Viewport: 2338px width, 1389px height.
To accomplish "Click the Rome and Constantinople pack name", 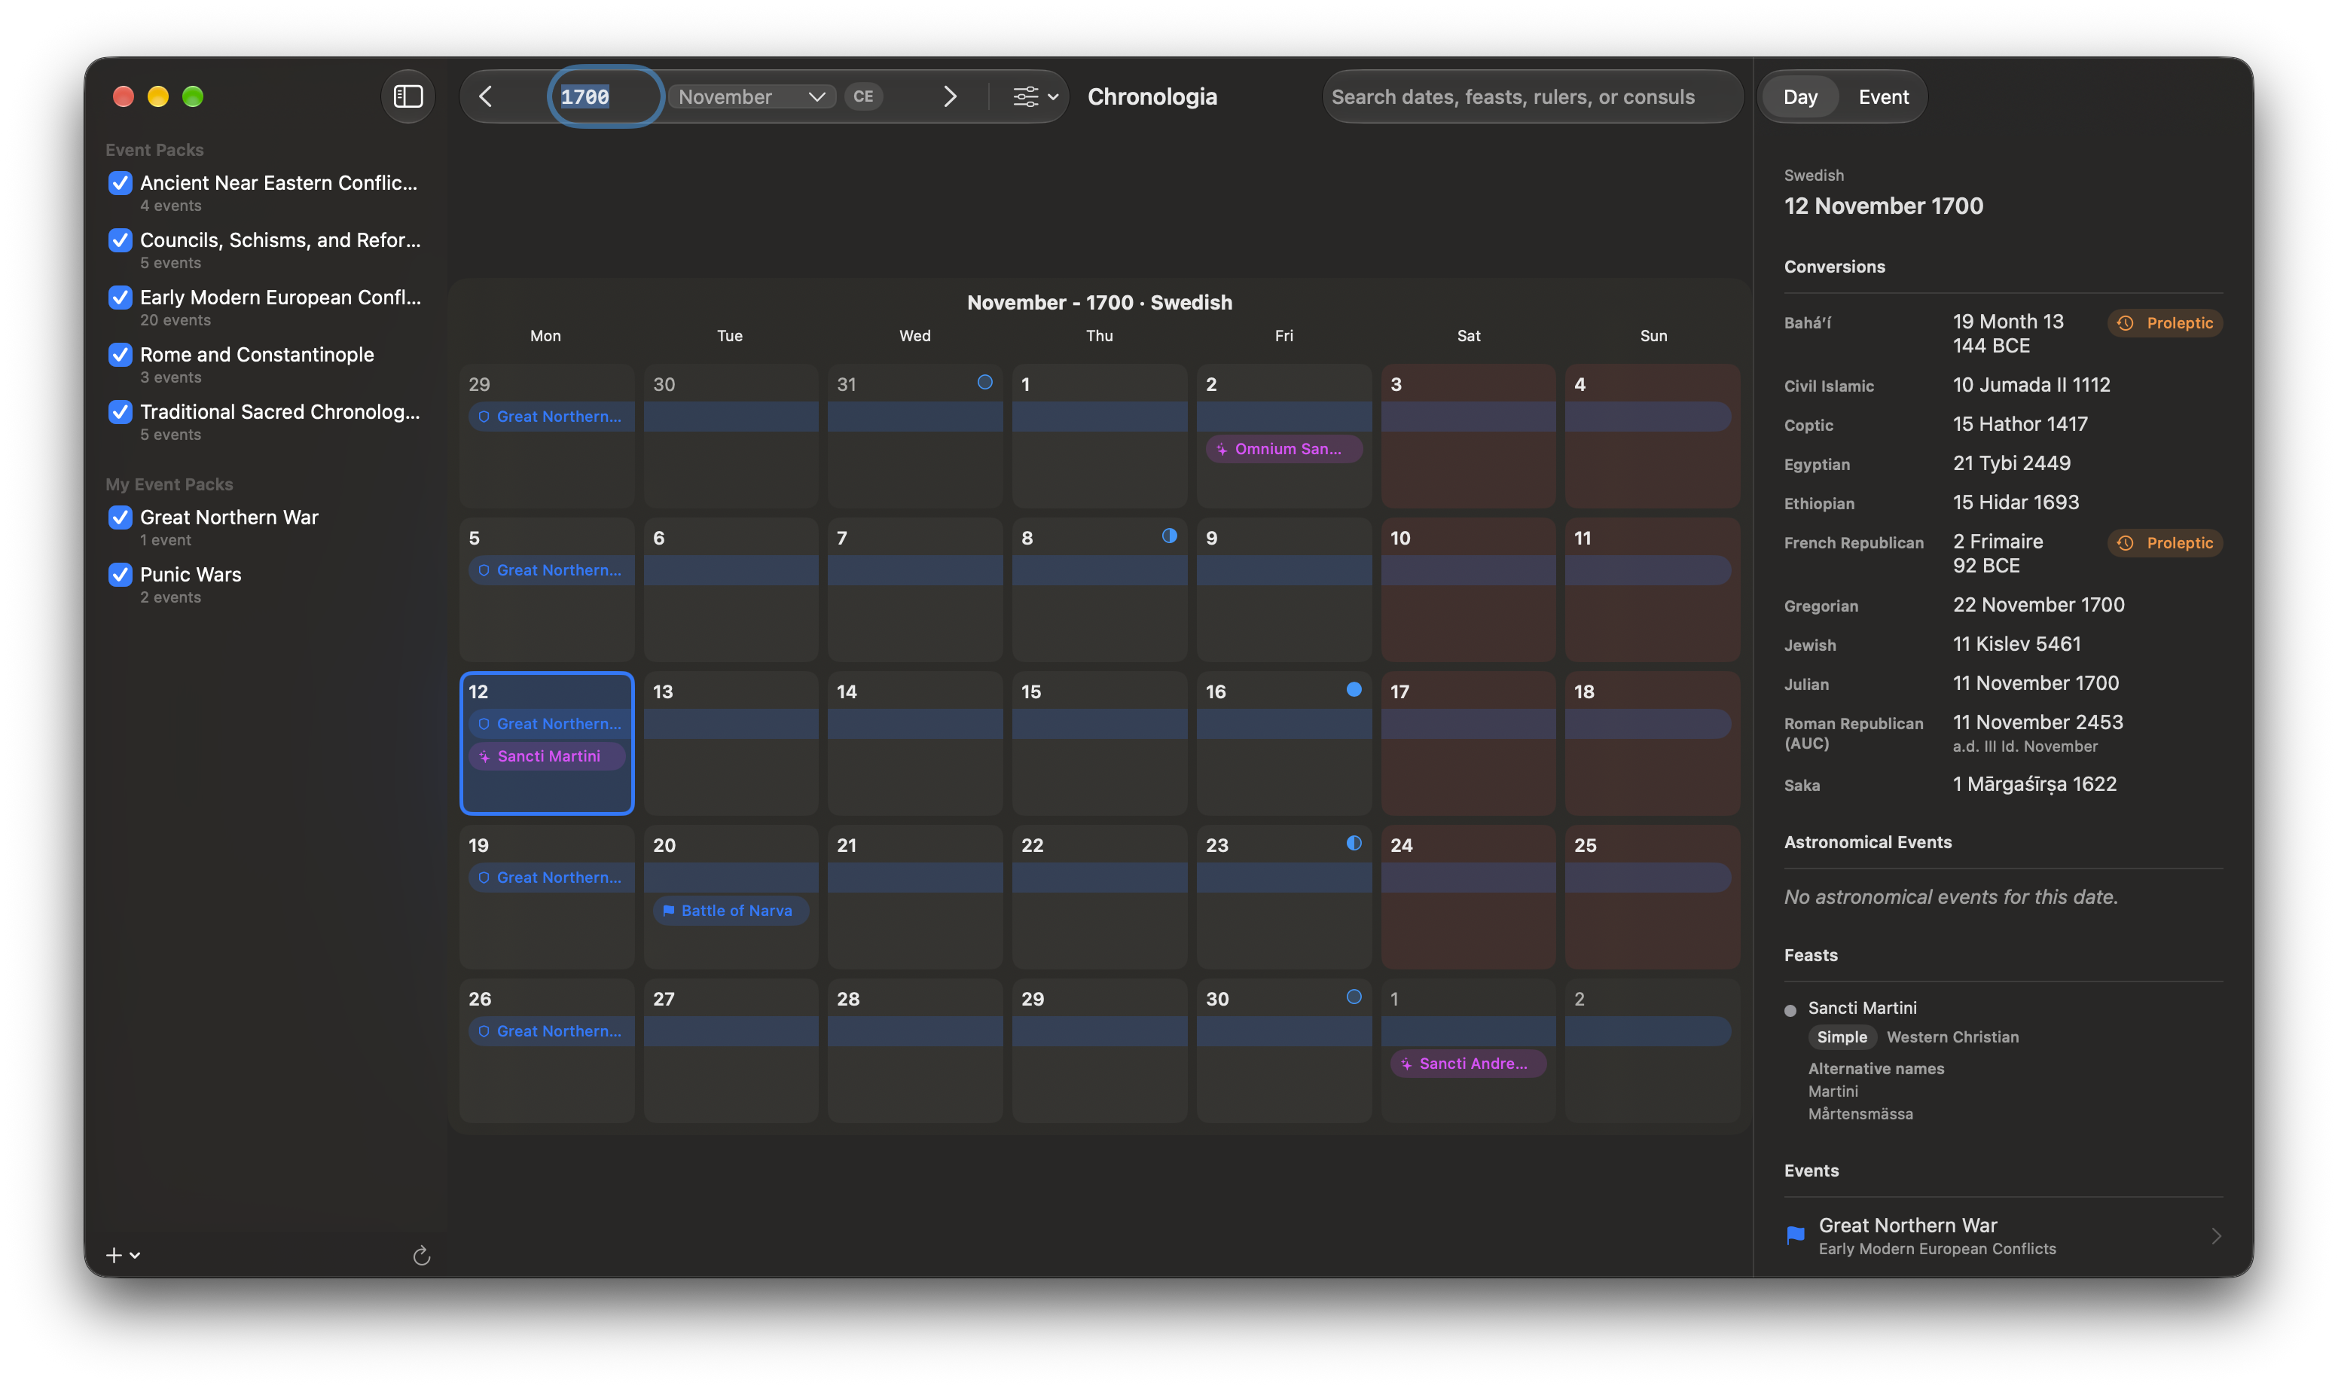I will (256, 355).
